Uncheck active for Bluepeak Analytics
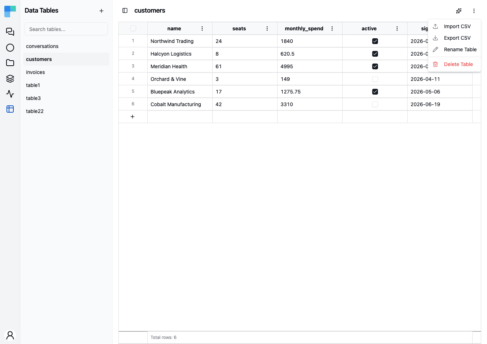The image size is (487, 344). 375,92
